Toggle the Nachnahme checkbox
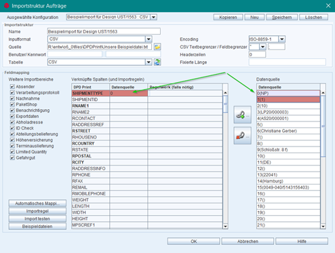Image resolution: width=335 pixels, height=253 pixels. [x=12, y=98]
